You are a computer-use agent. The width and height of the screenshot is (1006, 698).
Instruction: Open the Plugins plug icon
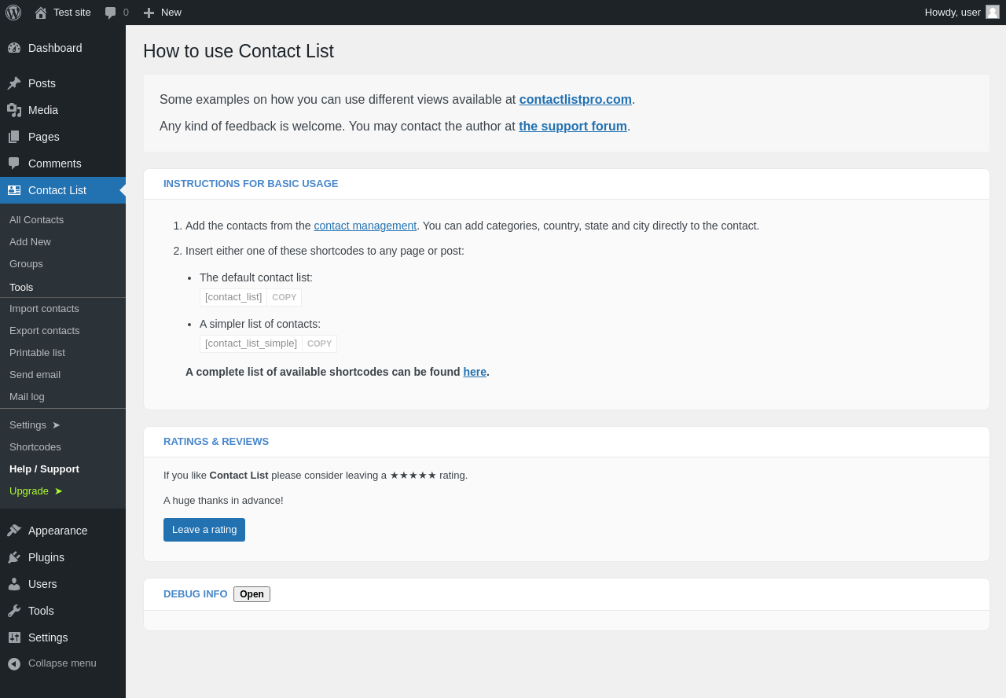point(14,557)
